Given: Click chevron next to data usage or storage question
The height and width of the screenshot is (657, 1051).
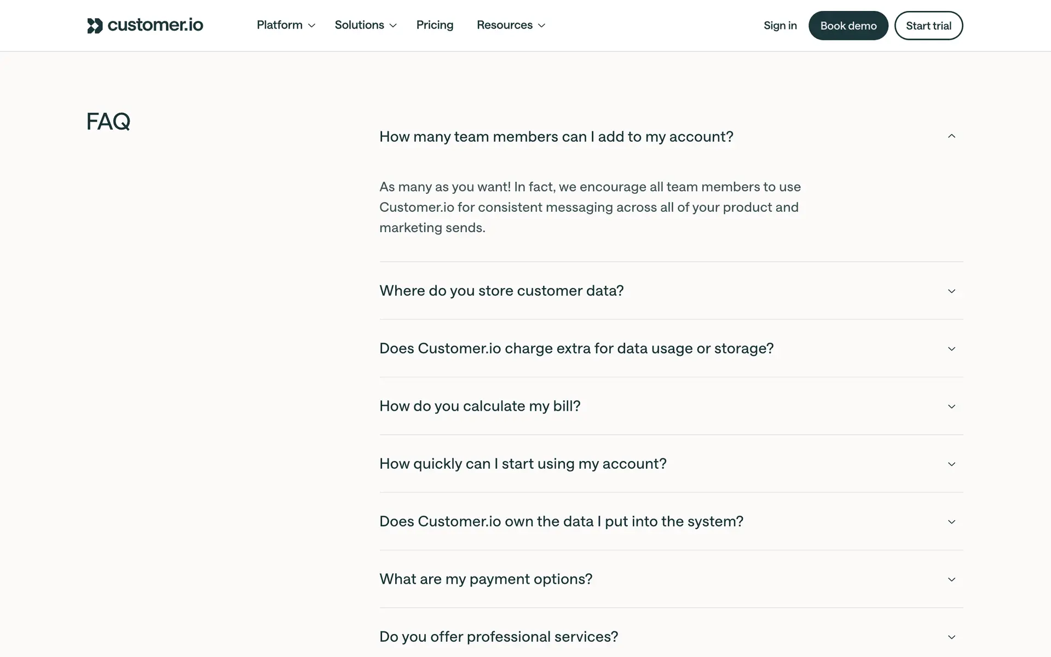Looking at the screenshot, I should pyautogui.click(x=951, y=349).
